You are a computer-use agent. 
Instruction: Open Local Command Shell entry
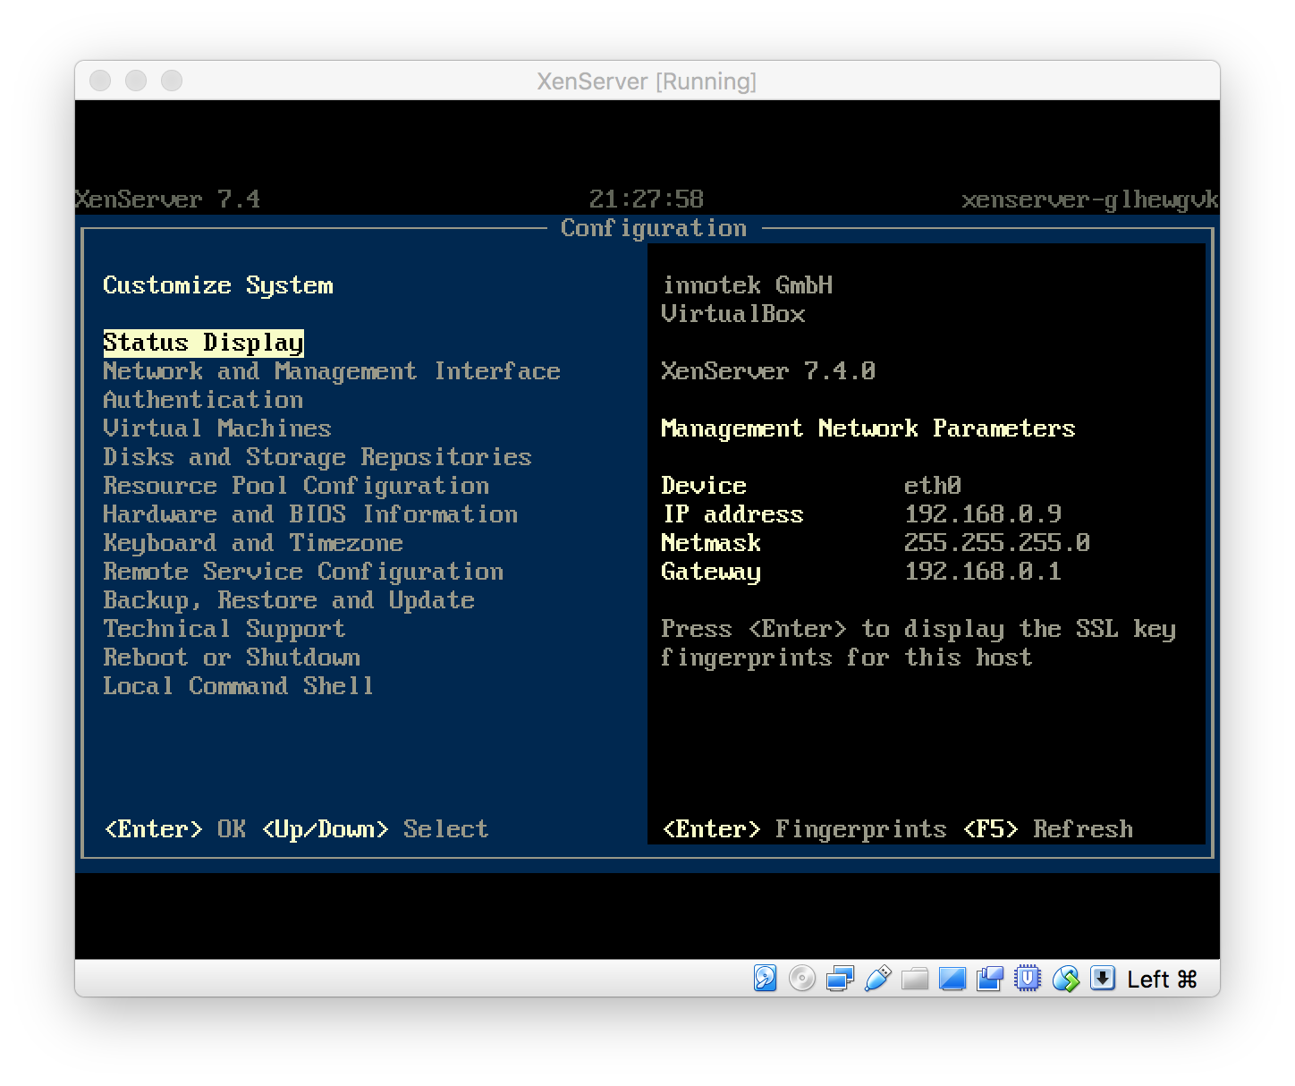(239, 686)
